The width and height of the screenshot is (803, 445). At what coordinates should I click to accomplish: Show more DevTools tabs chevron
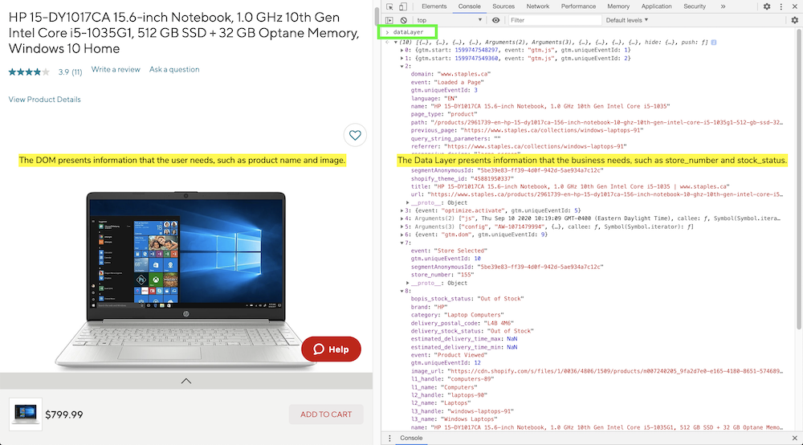pos(723,6)
